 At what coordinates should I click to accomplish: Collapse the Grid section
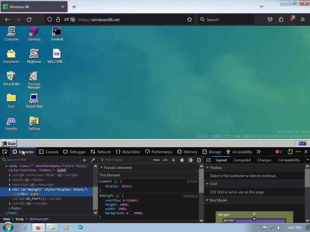pyautogui.click(x=207, y=184)
